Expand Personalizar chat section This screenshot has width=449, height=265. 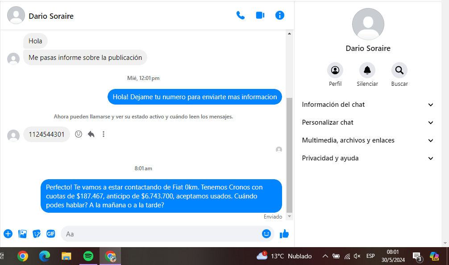tap(368, 122)
